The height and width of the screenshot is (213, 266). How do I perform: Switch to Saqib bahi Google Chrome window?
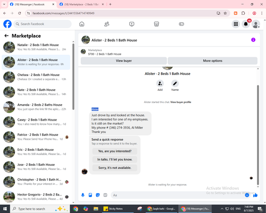[161, 209]
